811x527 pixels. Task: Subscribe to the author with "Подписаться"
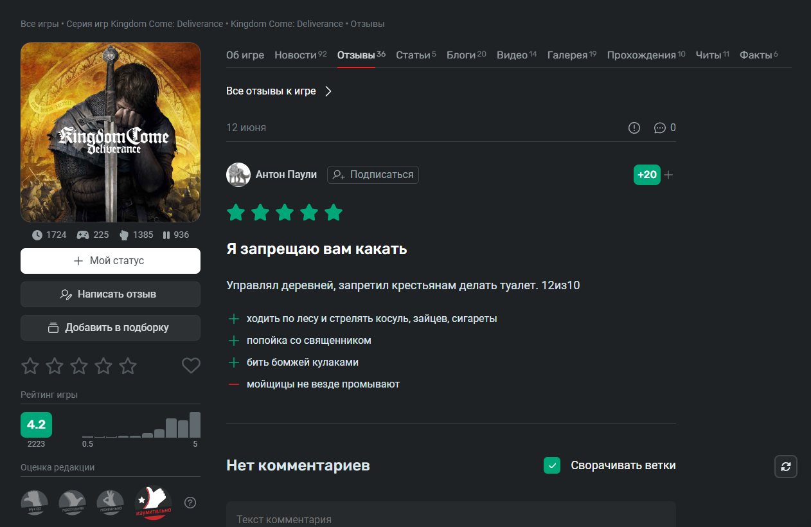tap(373, 175)
